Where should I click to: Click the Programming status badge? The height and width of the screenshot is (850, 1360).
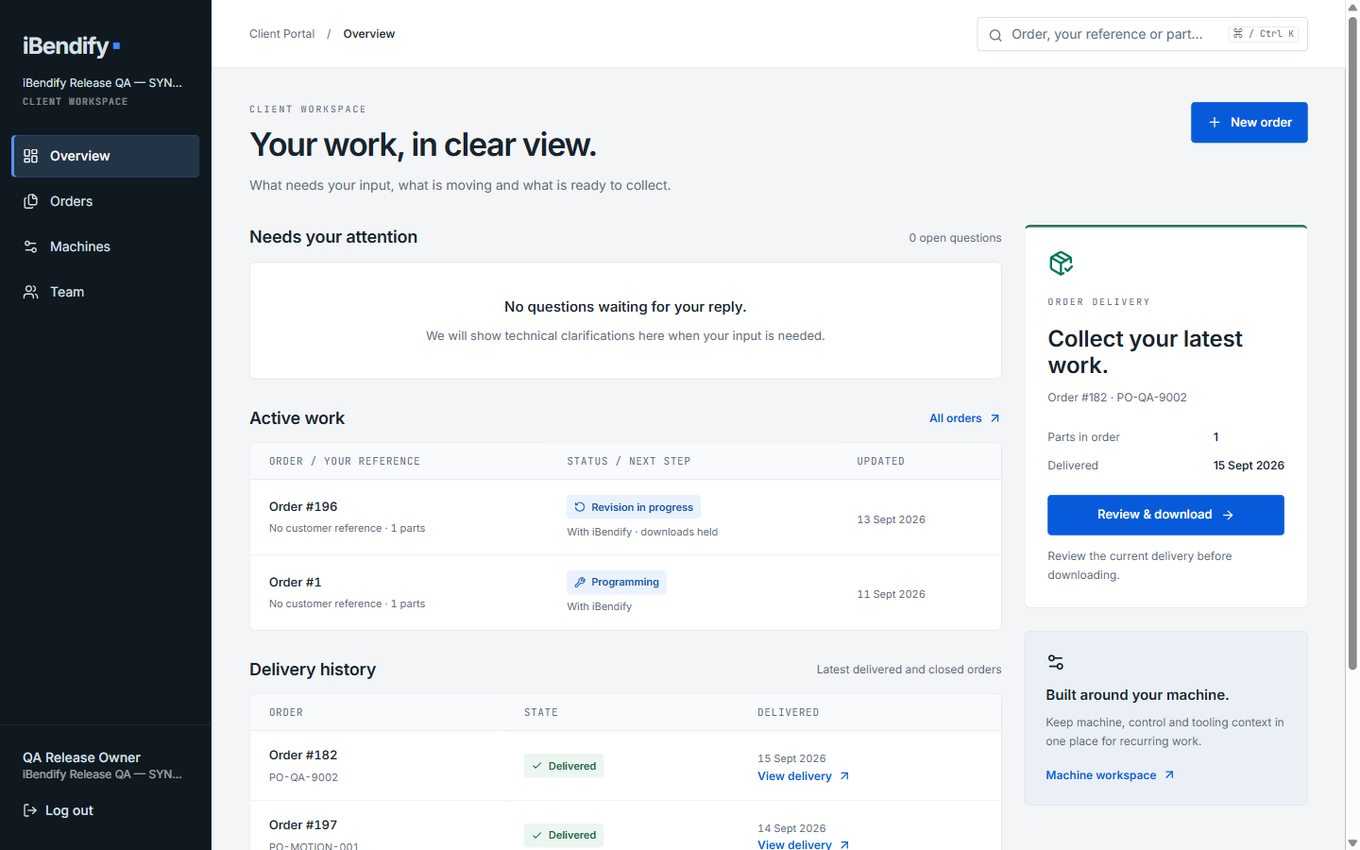tap(617, 582)
